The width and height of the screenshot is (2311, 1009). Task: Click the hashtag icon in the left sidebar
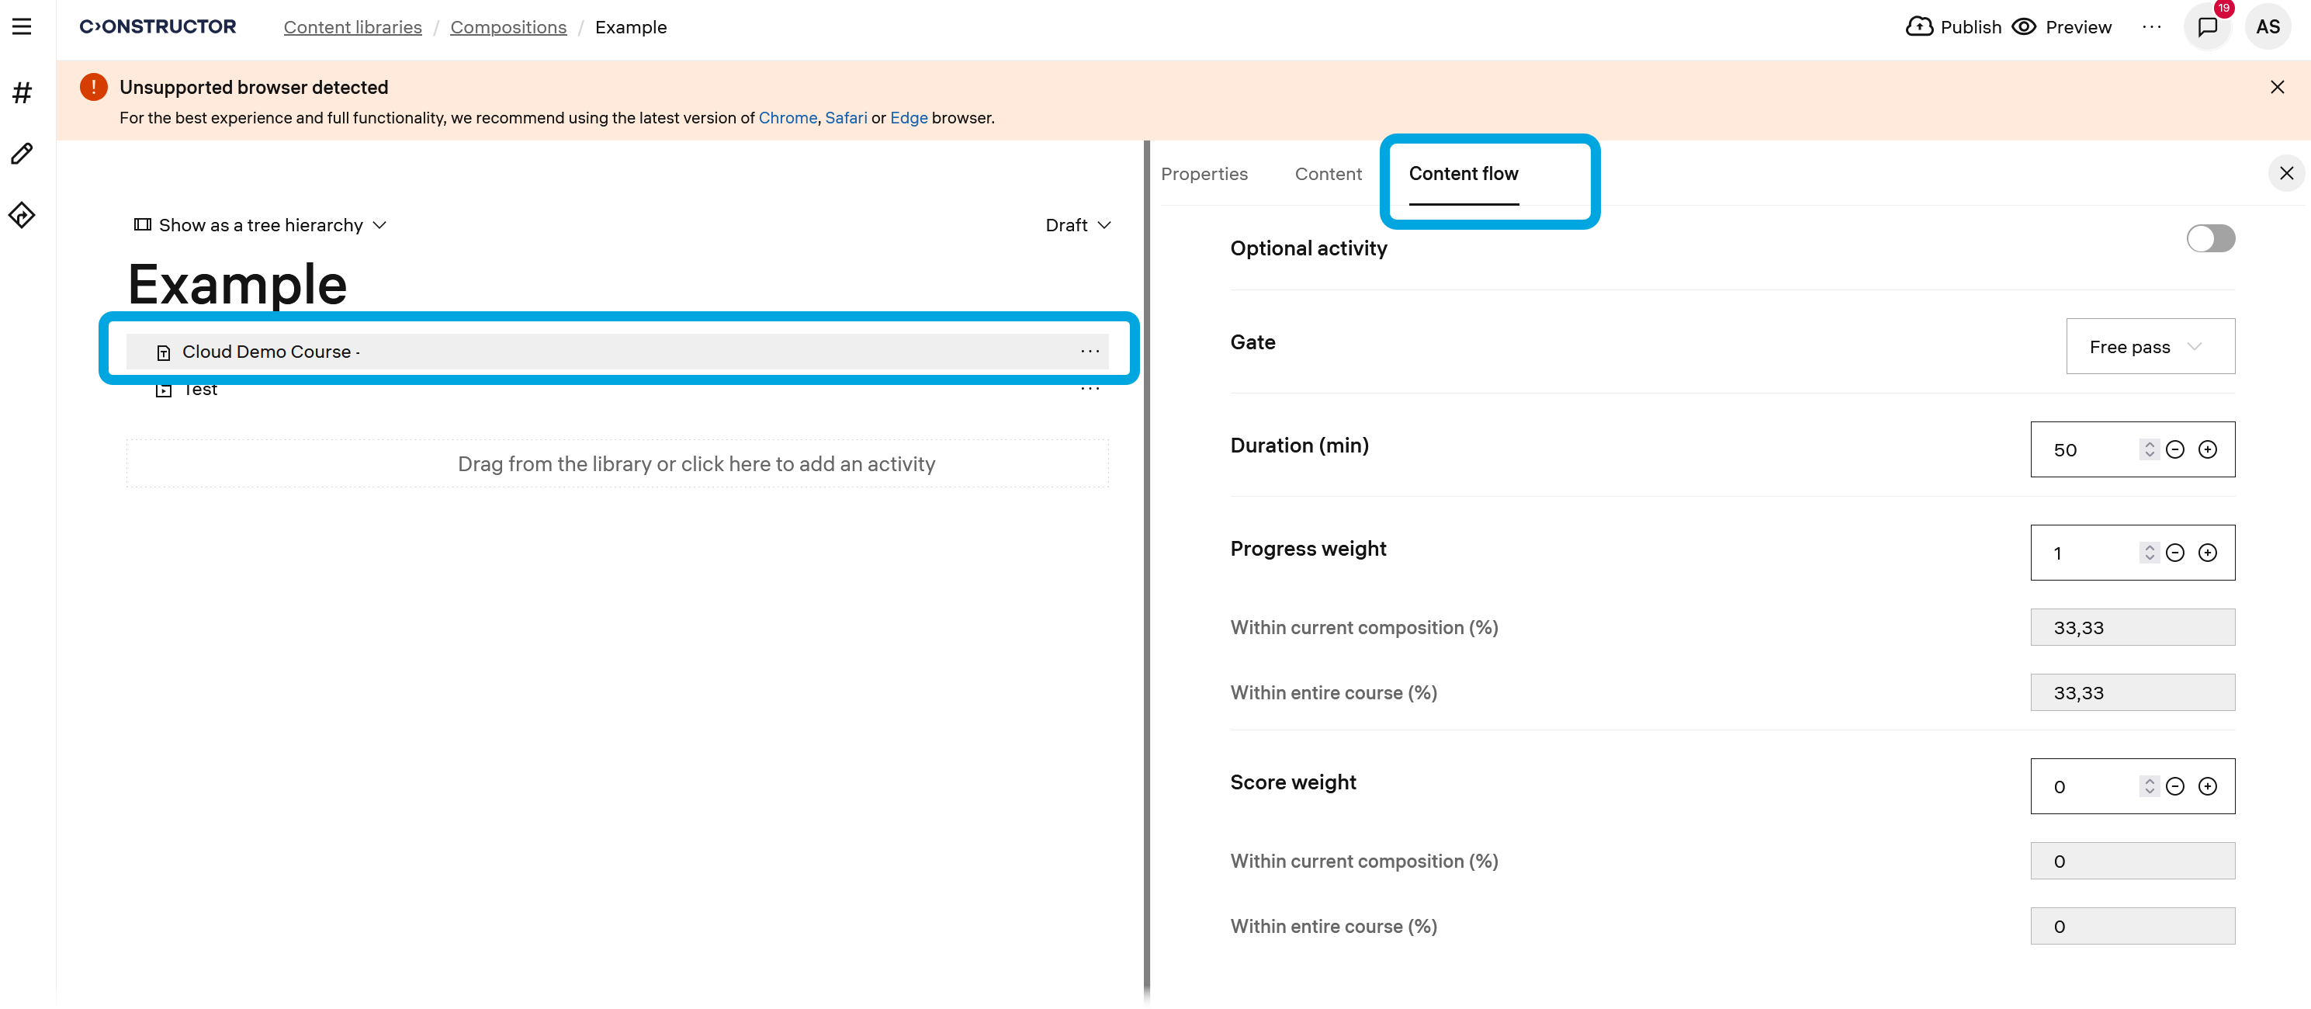pyautogui.click(x=23, y=92)
